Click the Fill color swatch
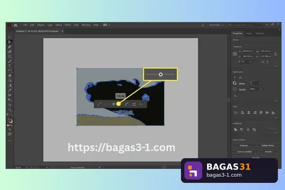285x190 pixels. pos(235,77)
